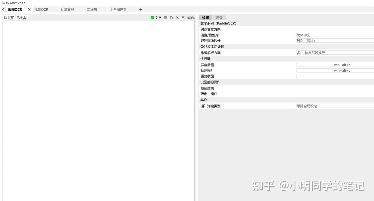Switch to the 批量OCR tab

point(41,9)
